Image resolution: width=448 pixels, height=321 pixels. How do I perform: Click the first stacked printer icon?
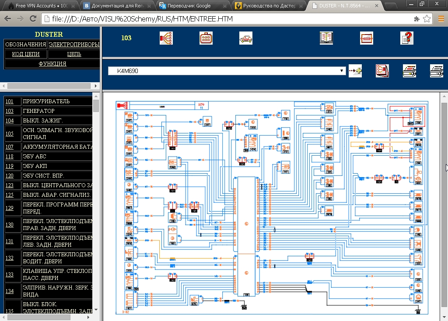409,71
